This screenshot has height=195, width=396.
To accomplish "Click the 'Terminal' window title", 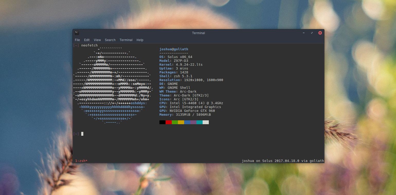I will 199,33.
